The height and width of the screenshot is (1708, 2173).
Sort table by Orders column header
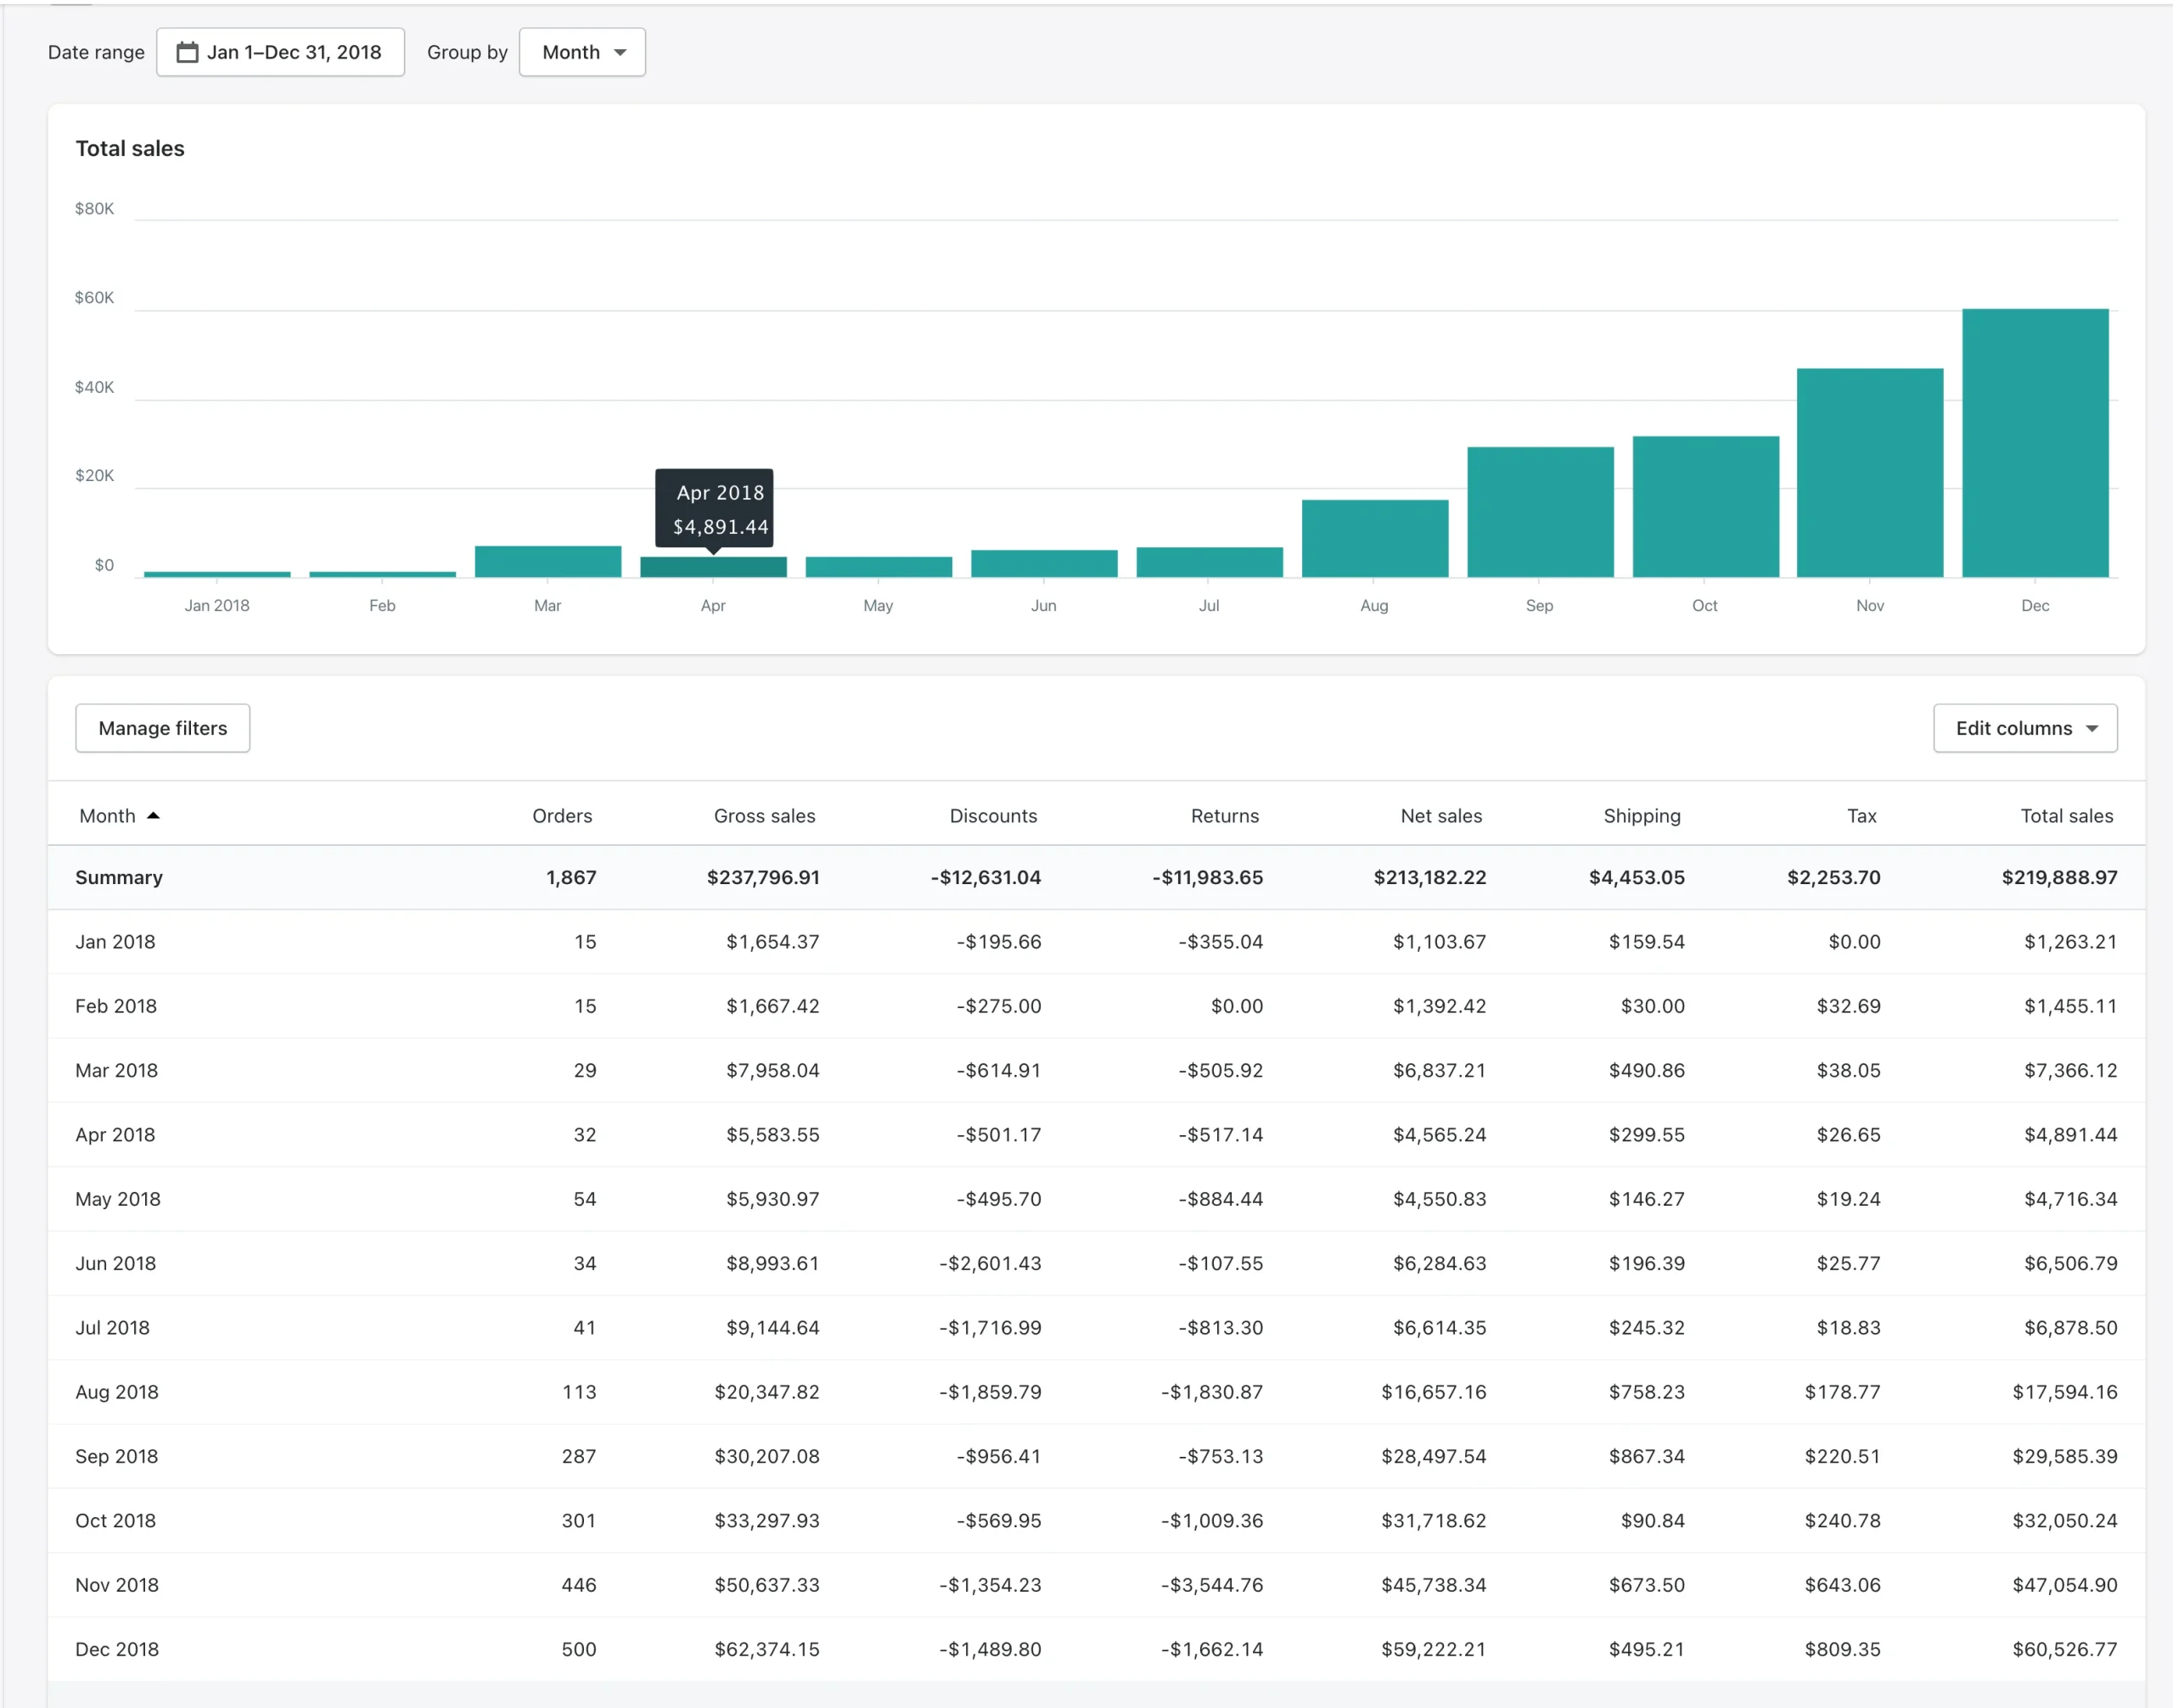click(562, 815)
